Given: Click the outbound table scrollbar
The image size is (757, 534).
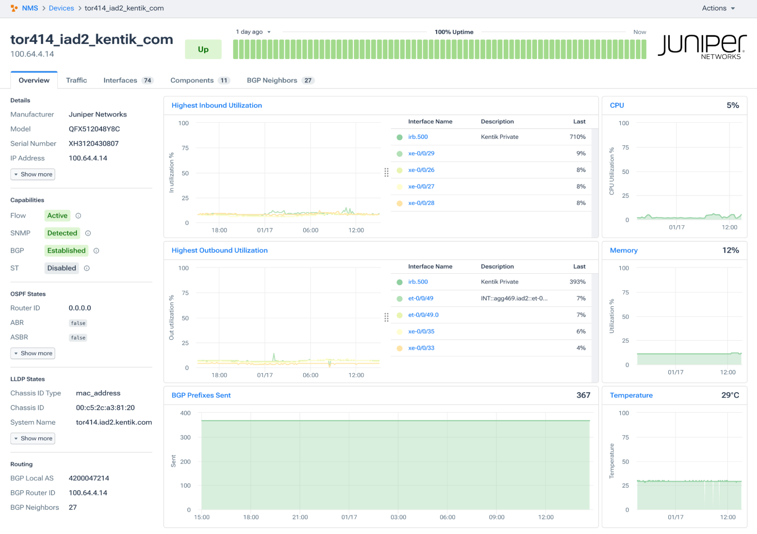Looking at the screenshot, I should pyautogui.click(x=595, y=327).
